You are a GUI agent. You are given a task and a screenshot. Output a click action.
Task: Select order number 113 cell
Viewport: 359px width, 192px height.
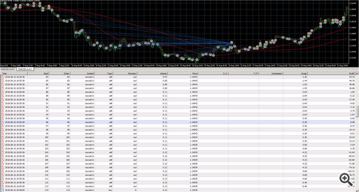(68, 186)
